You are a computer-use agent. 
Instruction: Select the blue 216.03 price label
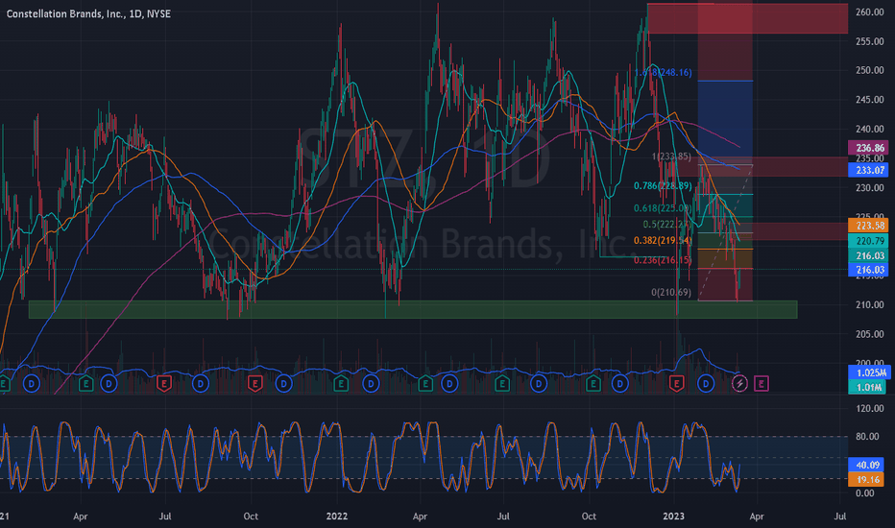coord(868,270)
